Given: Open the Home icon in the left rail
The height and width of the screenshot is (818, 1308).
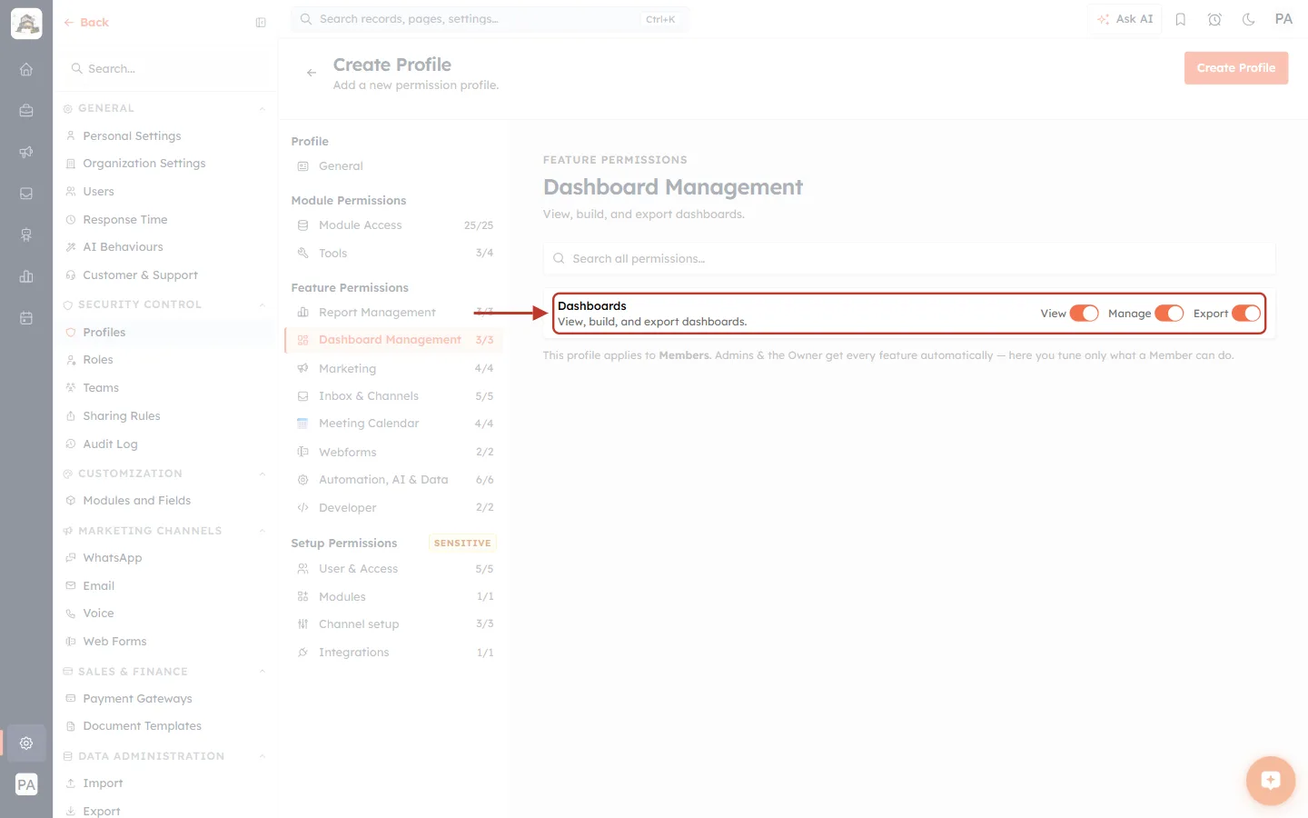Looking at the screenshot, I should pos(26,69).
